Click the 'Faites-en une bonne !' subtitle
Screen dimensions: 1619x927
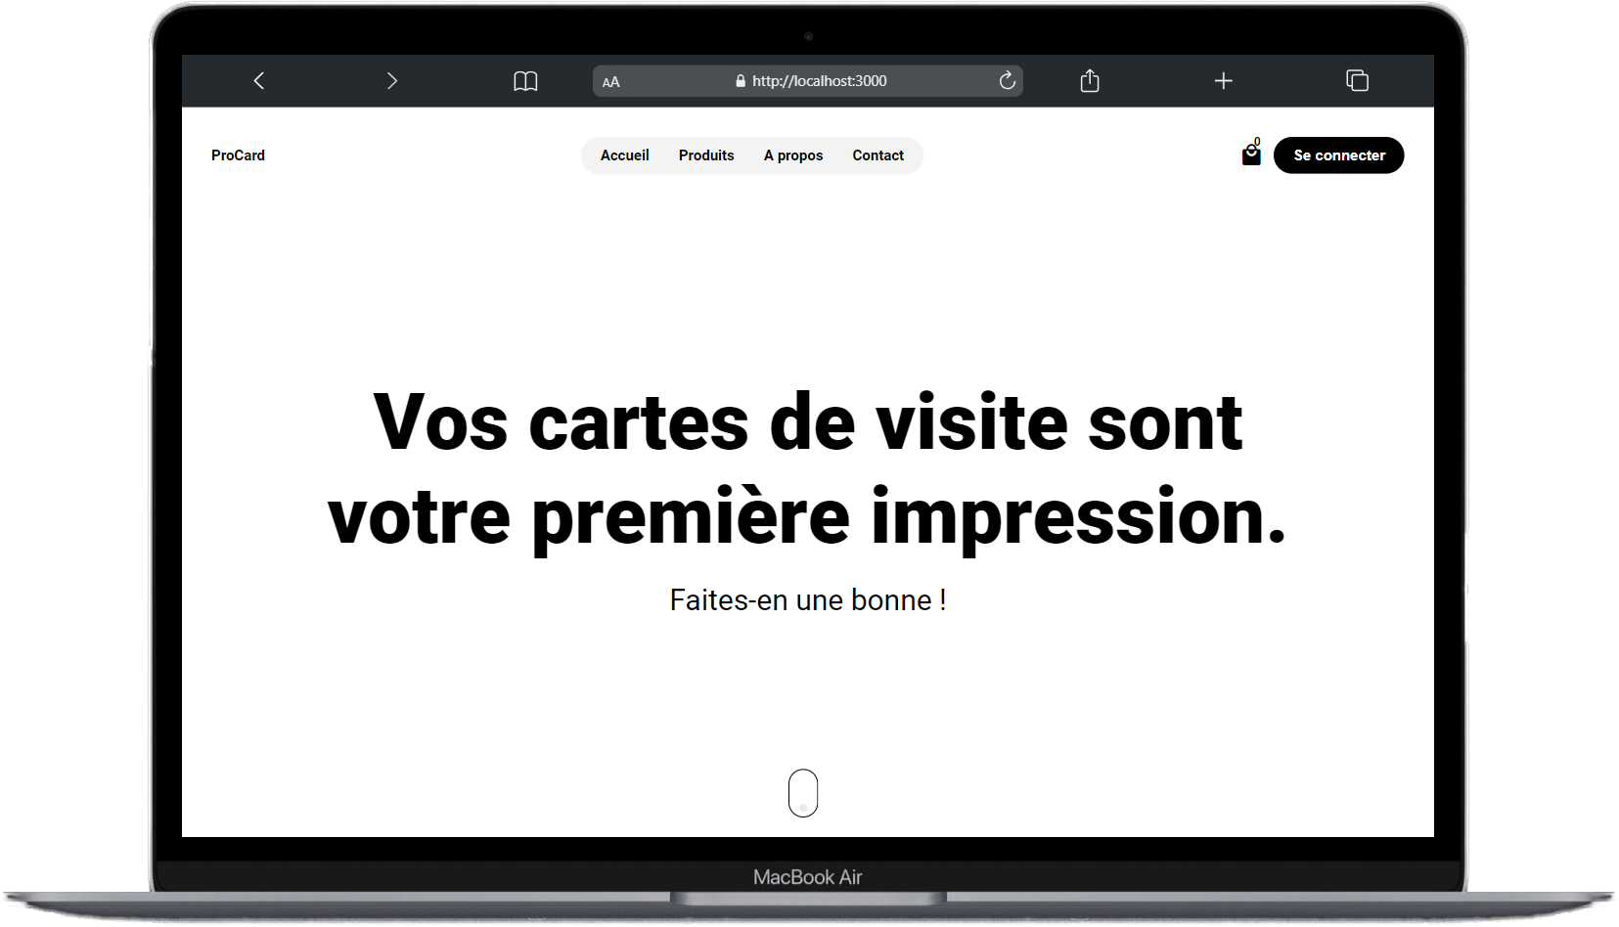point(808,599)
